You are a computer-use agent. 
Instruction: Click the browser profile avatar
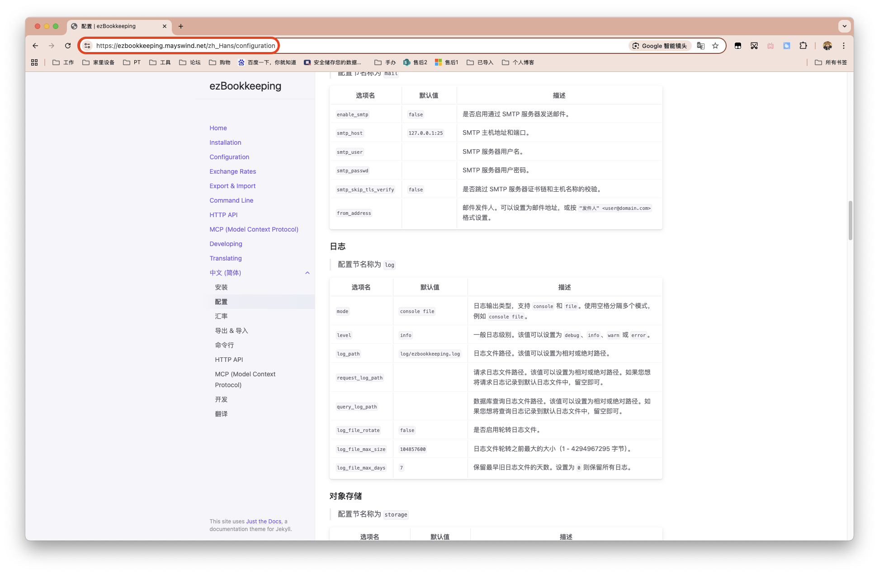click(827, 46)
